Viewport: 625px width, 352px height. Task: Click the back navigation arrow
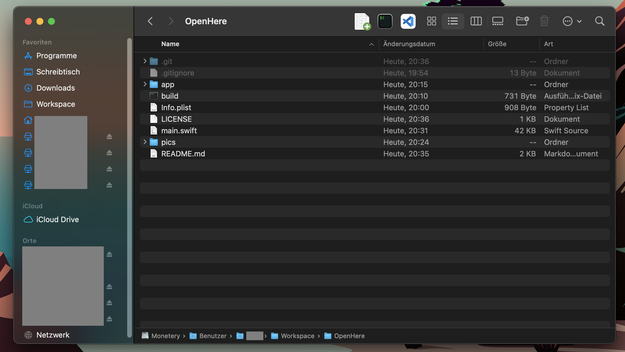(150, 21)
